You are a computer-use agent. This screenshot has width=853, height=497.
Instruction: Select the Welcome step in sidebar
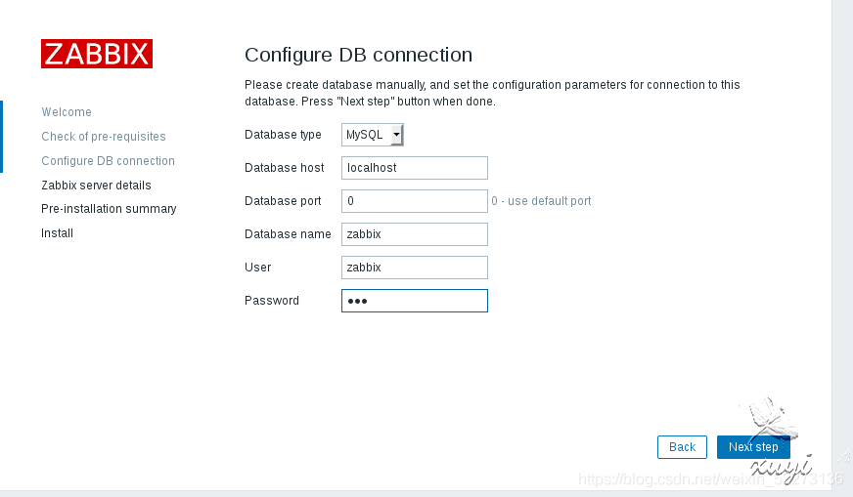click(67, 112)
